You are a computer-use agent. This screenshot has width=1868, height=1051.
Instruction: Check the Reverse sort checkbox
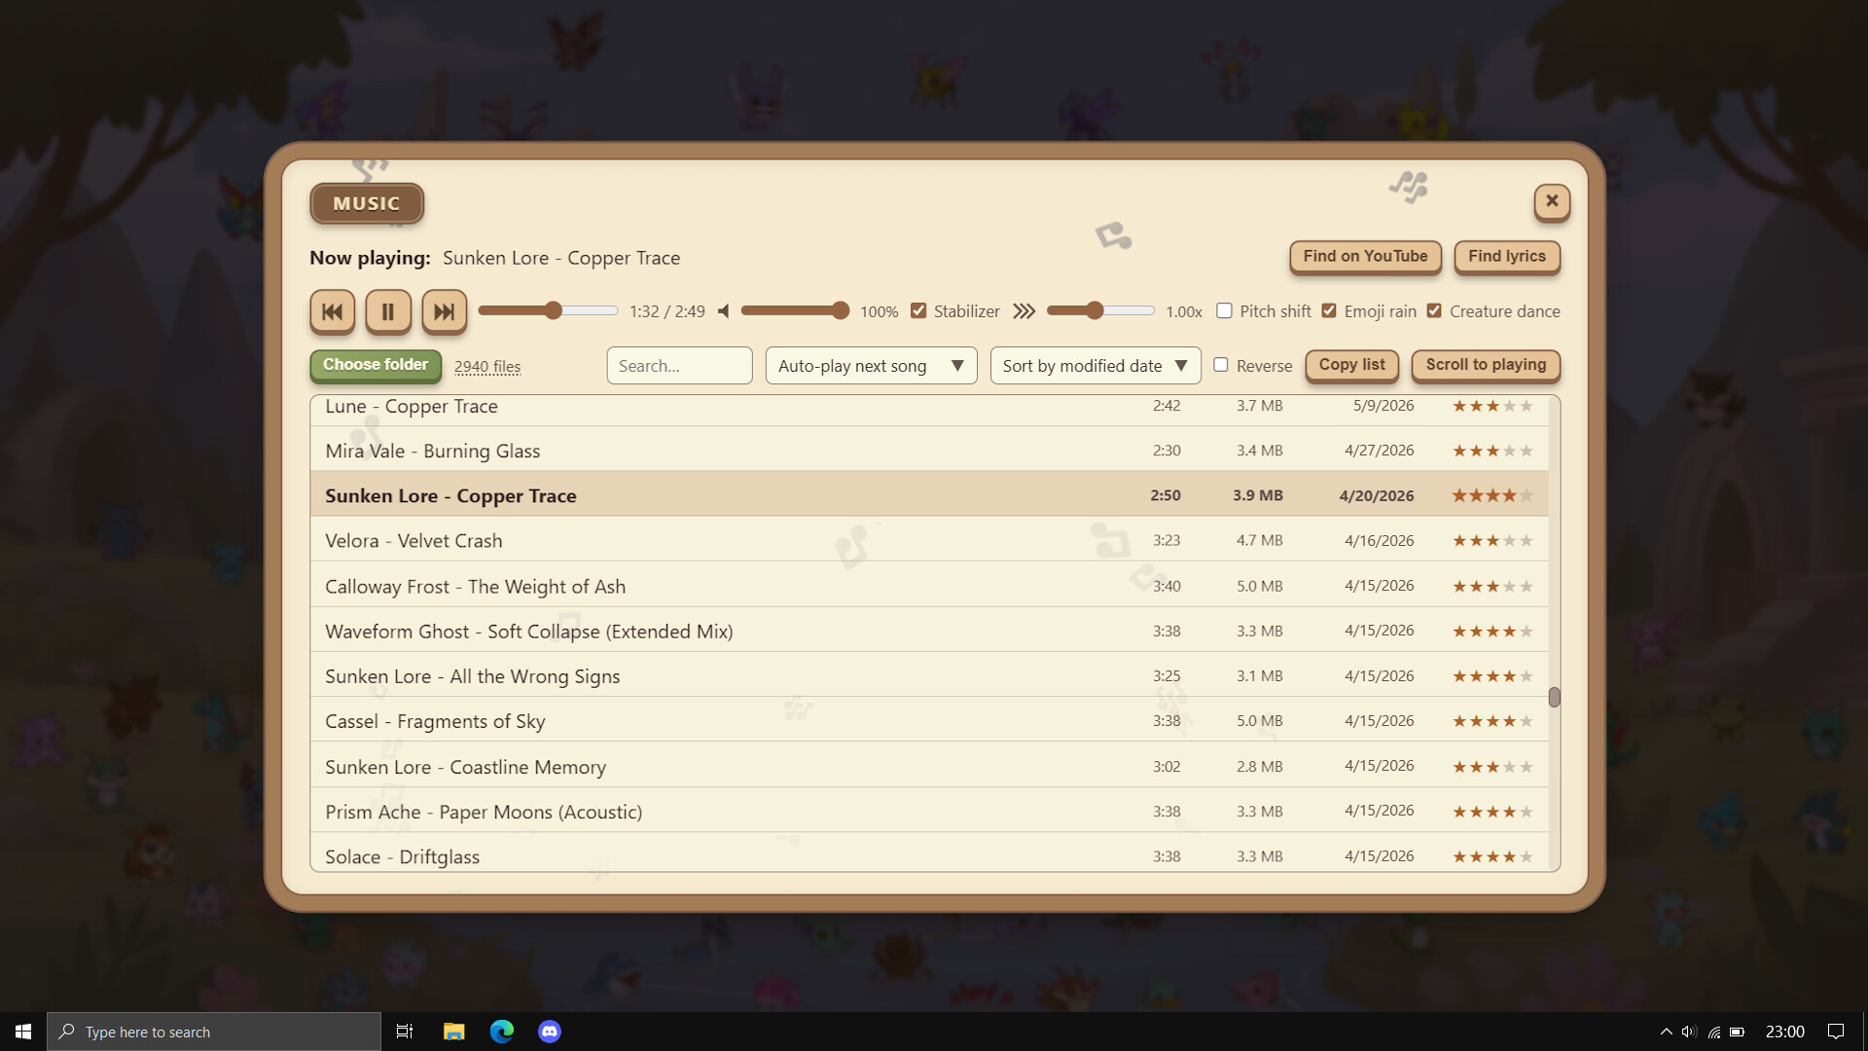point(1221,365)
